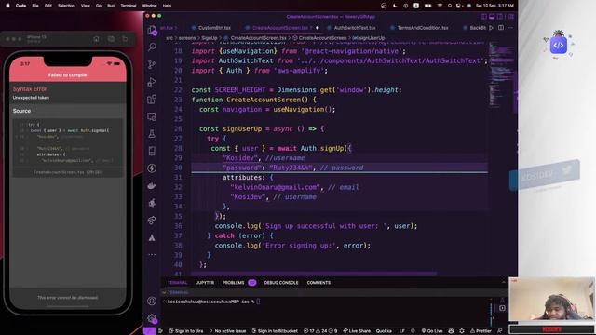Image resolution: width=596 pixels, height=335 pixels.
Task: Open the Search view in activity bar
Action: (x=152, y=47)
